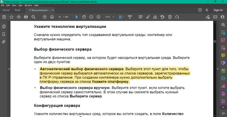Click the Delete trash icon

tap(170, 17)
